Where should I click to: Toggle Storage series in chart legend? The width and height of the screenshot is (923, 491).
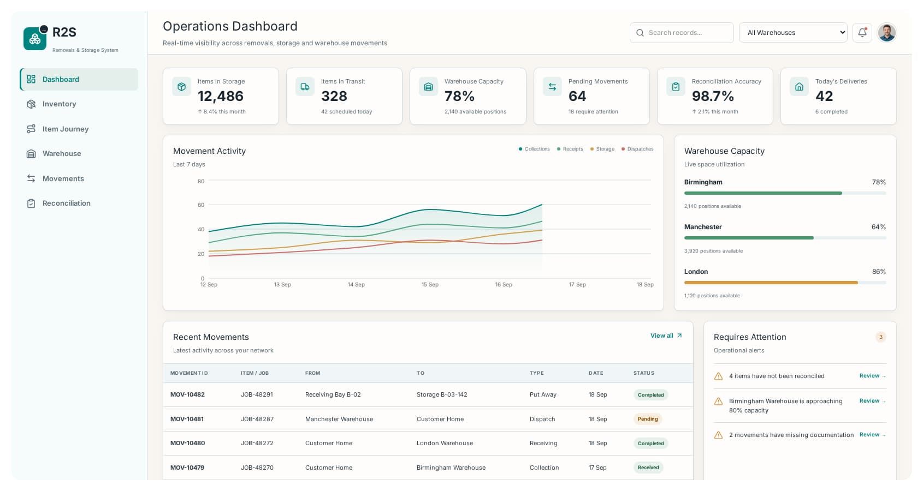coord(602,149)
